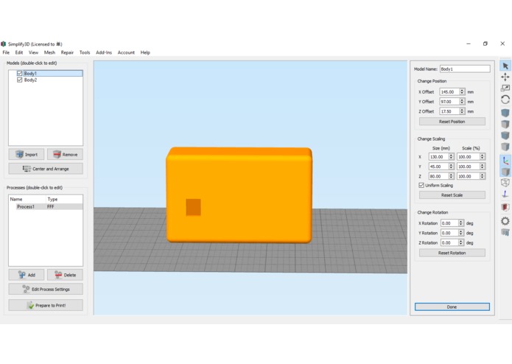The image size is (512, 364).
Task: Click Reset Position button
Action: (452, 122)
